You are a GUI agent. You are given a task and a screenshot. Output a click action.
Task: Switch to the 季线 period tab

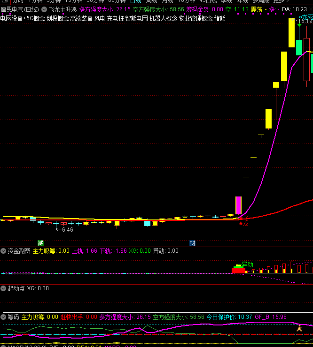[227, 1]
